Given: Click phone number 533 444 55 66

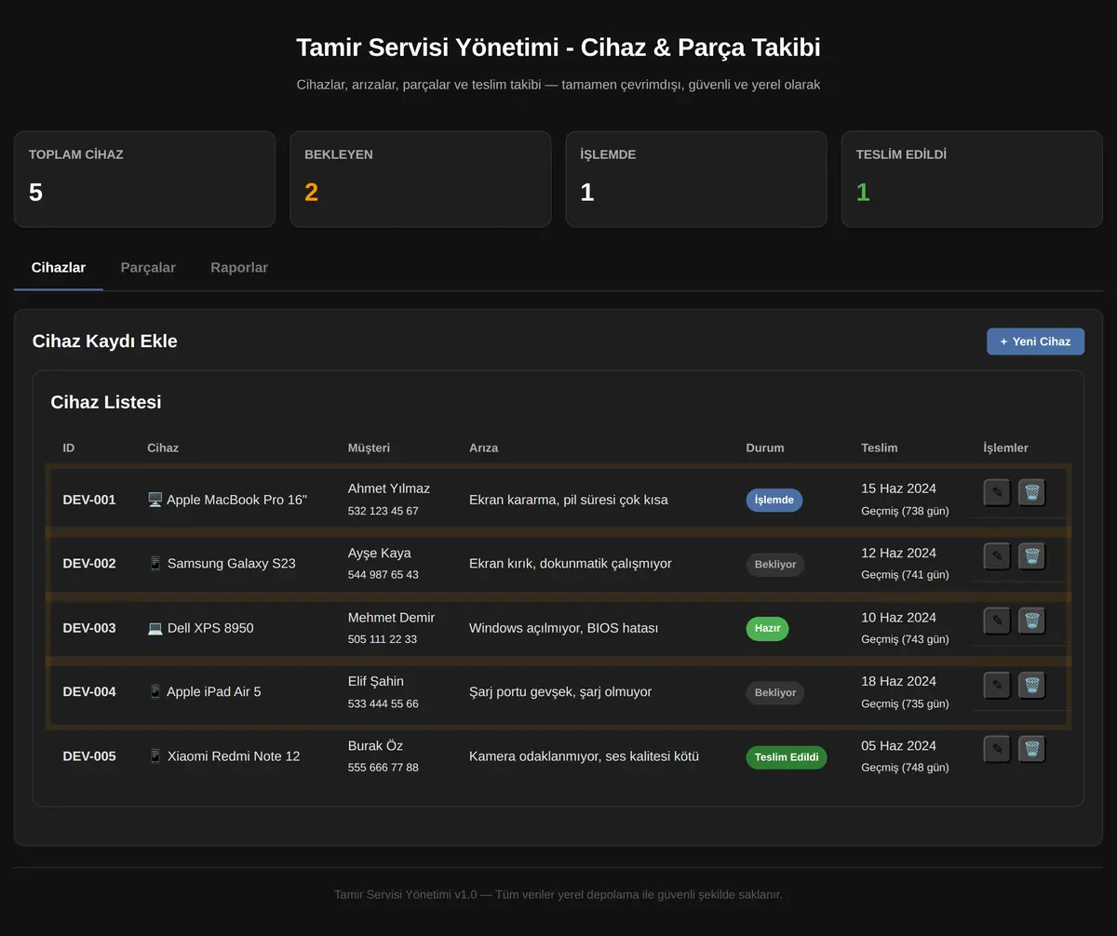Looking at the screenshot, I should [384, 703].
